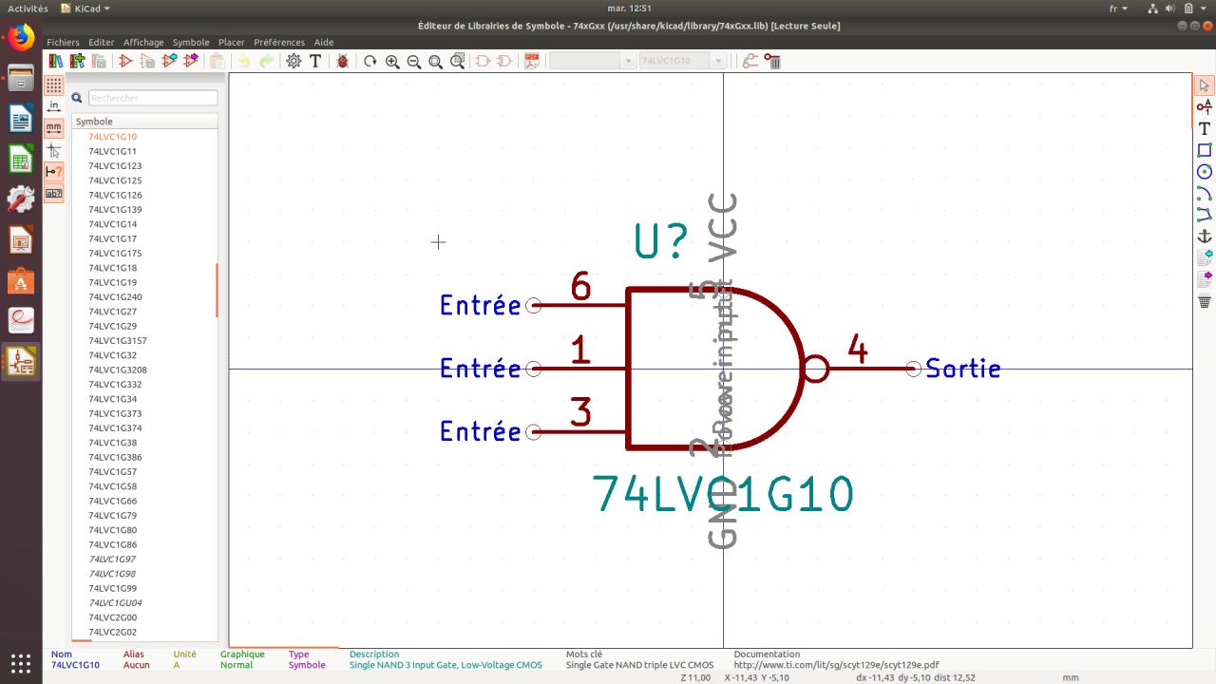1216x684 pixels.
Task: Select the anchor position tool
Action: pos(1205,237)
